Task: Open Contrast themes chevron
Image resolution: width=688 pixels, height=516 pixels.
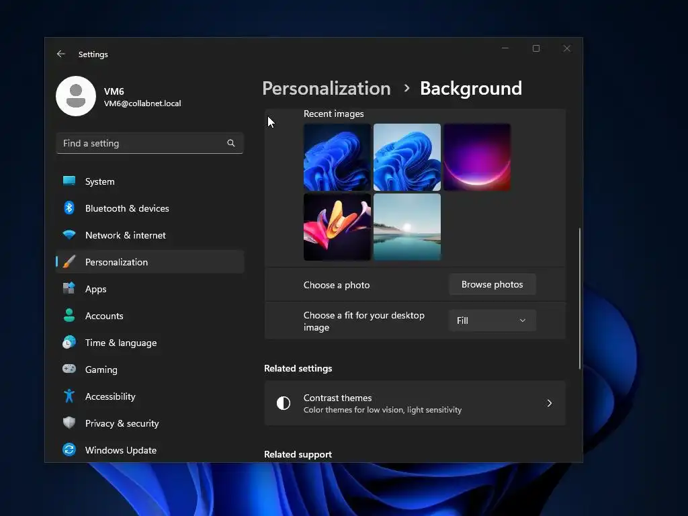Action: 550,403
